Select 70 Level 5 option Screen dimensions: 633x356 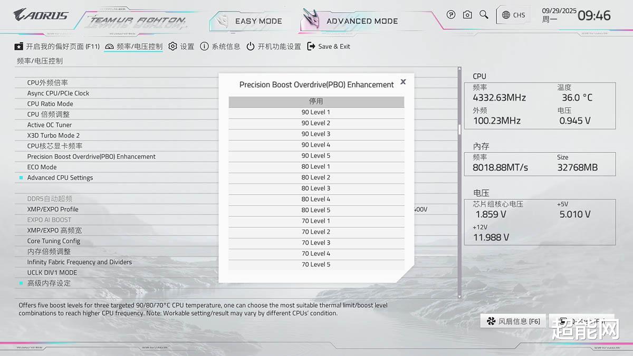pos(316,265)
